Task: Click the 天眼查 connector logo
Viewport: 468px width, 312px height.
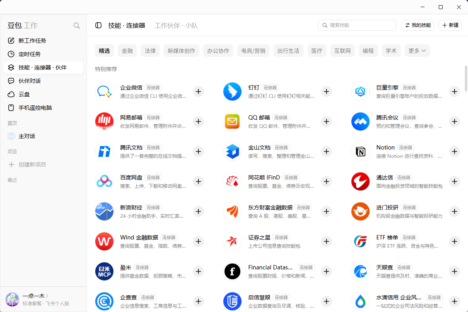Action: click(x=360, y=271)
